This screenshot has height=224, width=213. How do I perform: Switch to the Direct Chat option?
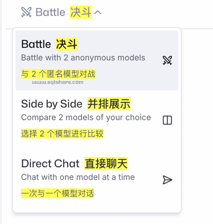pyautogui.click(x=50, y=164)
